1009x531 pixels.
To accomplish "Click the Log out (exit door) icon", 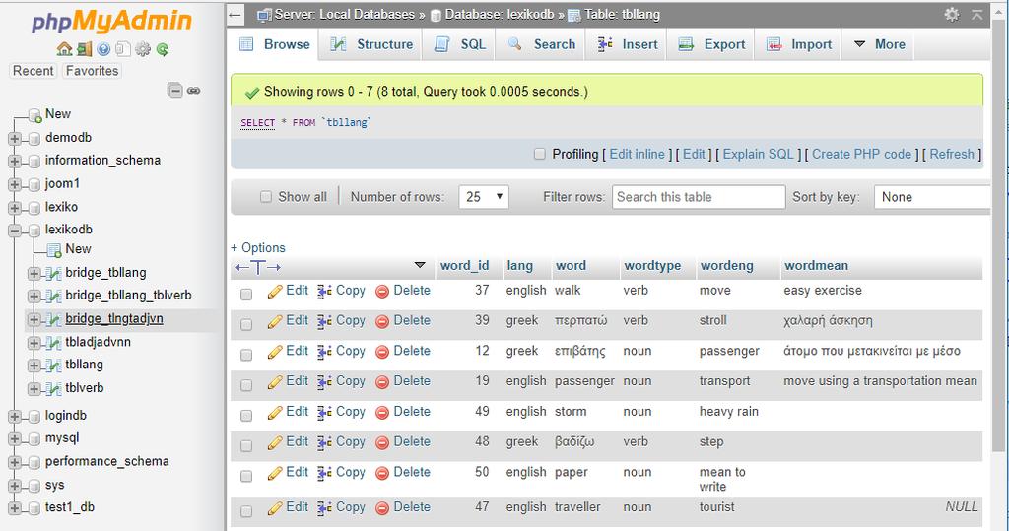I will [85, 49].
